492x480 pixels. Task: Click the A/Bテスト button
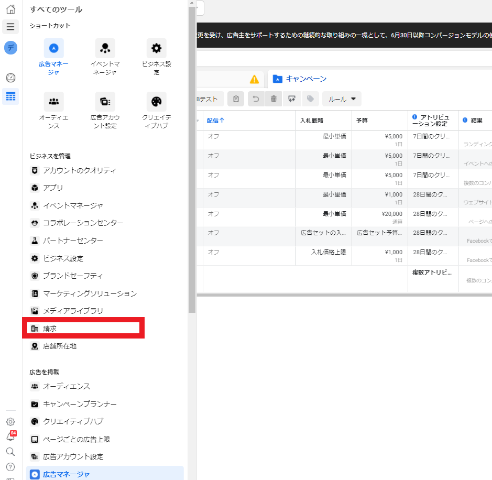point(210,99)
